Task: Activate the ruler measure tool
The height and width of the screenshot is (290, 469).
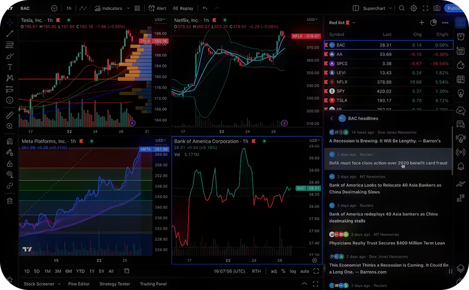Action: [10, 116]
